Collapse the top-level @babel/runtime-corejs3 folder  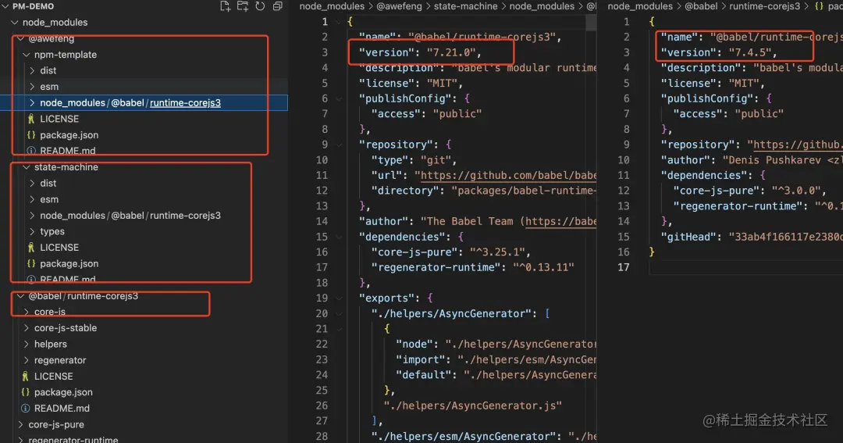pos(20,296)
